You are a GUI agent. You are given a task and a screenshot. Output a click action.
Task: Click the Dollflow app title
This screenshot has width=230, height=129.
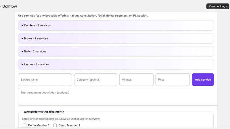[x=10, y=6]
